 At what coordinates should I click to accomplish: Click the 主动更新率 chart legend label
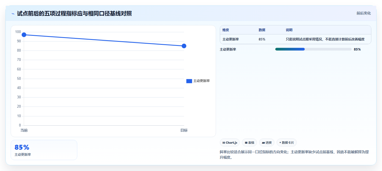(202, 81)
